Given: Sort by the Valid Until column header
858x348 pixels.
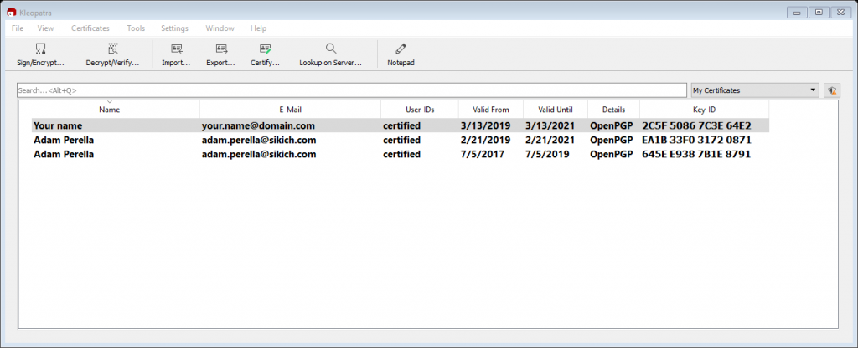Looking at the screenshot, I should tap(555, 110).
